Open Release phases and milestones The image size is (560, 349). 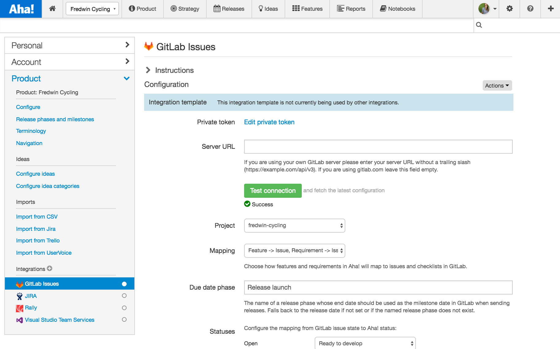click(x=55, y=119)
